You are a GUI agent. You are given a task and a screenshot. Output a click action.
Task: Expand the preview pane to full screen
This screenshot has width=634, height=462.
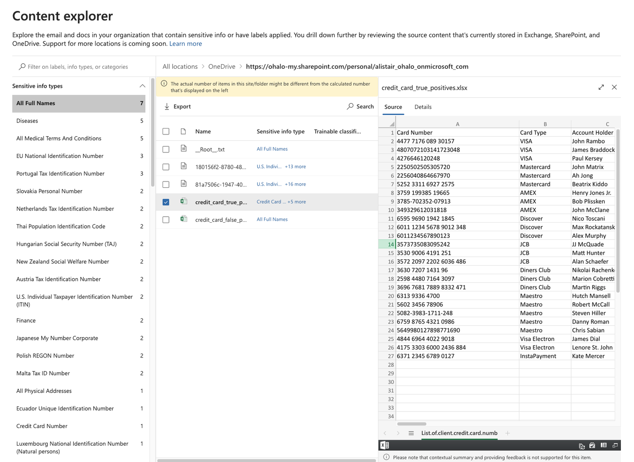tap(601, 87)
